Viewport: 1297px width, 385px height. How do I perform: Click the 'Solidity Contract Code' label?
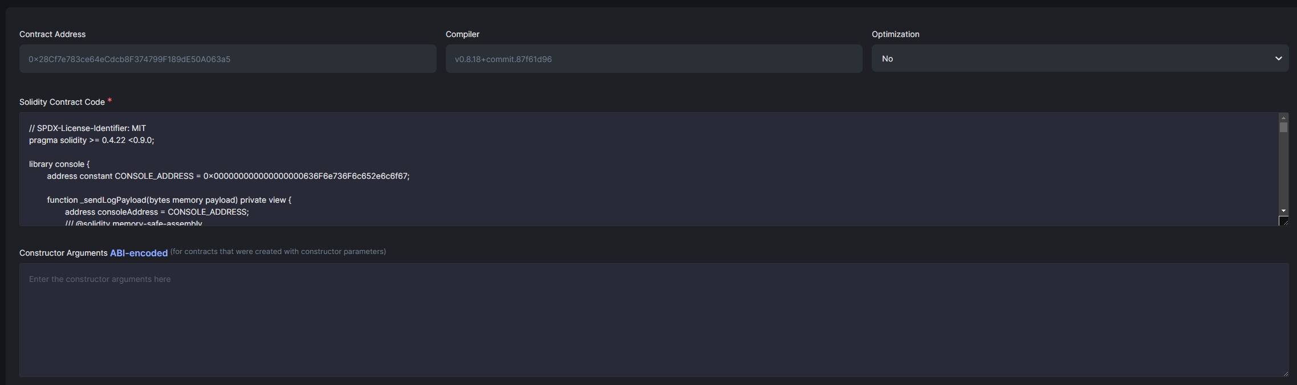62,102
